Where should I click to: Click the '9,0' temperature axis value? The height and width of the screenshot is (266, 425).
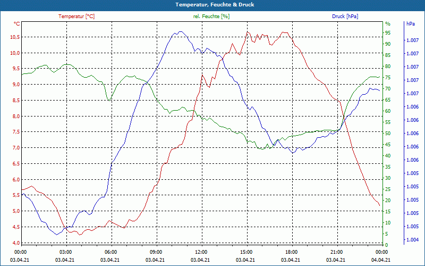point(16,85)
